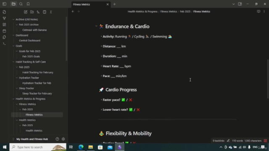The image size is (269, 151).
Task: Click 110 words count in status bar
Action: click(x=237, y=141)
